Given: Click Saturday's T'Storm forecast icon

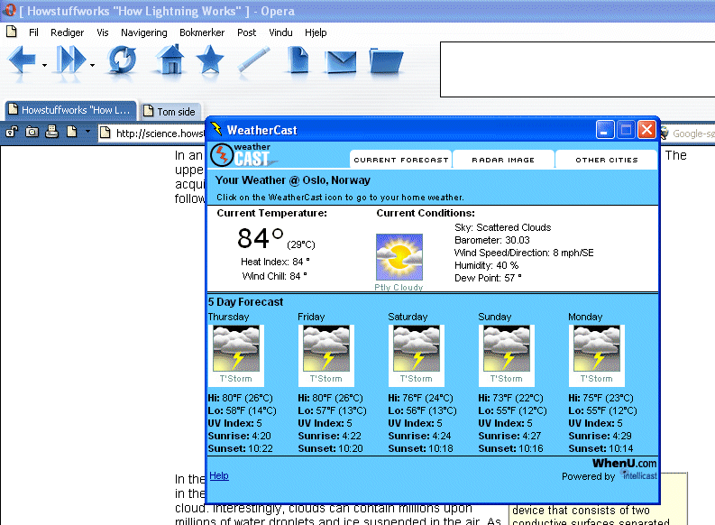Looking at the screenshot, I should [x=417, y=349].
